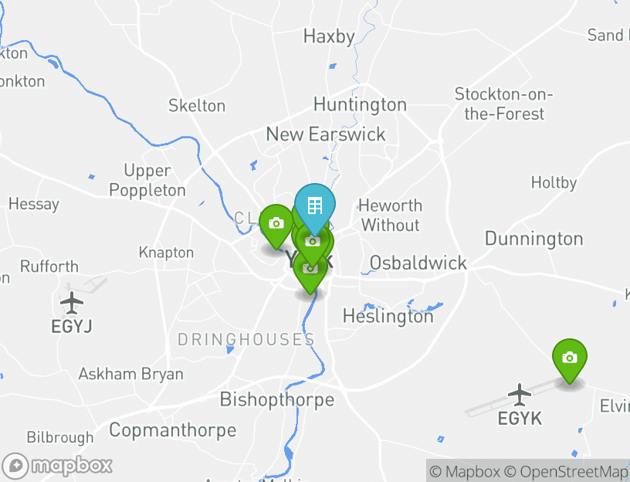Click the Stockton-on-the-Forest label

point(504,104)
